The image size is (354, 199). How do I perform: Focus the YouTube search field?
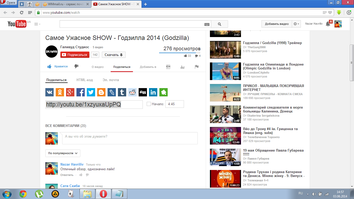135,24
